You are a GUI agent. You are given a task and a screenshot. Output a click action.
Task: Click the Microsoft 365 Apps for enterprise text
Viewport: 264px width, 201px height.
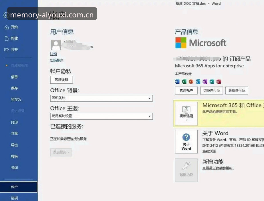tap(209, 66)
